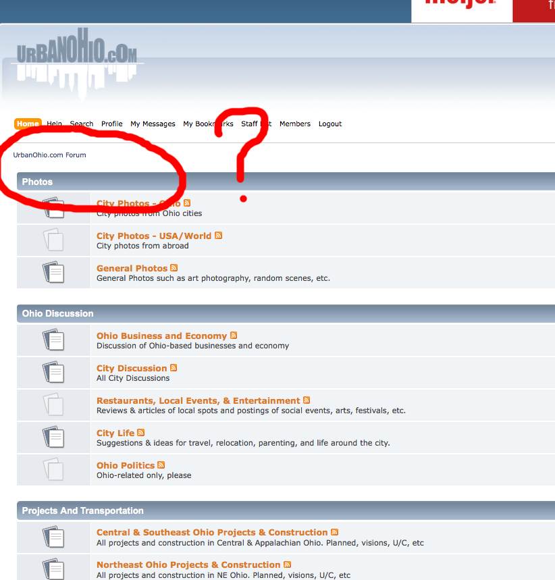This screenshot has width=555, height=580.
Task: Open the Members list
Action: [x=295, y=124]
